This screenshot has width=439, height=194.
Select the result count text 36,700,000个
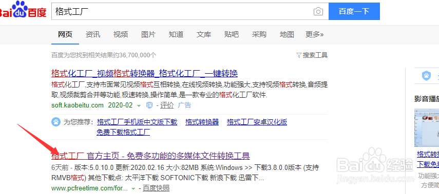point(138,55)
